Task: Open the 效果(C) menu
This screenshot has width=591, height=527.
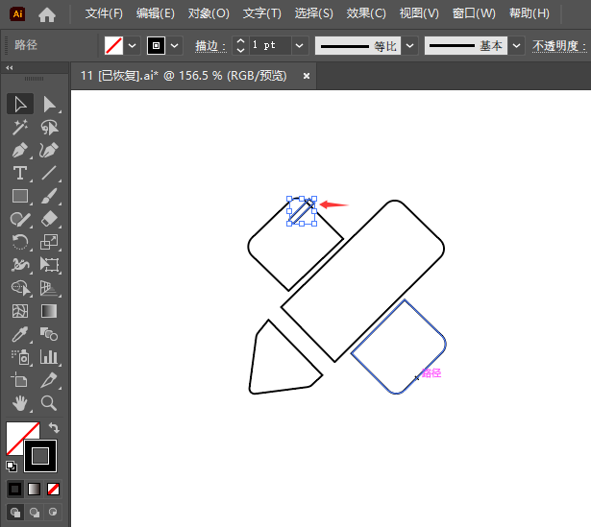Action: click(x=366, y=13)
